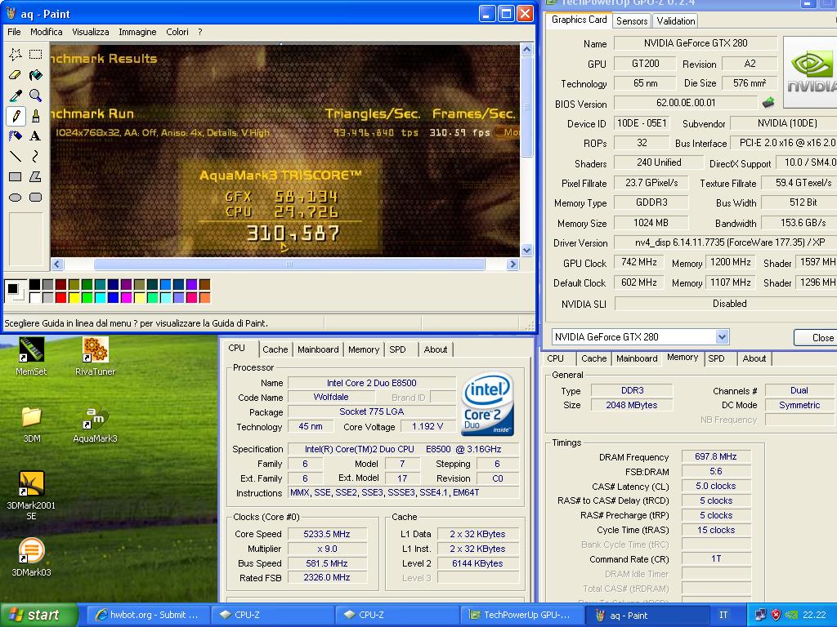Screen dimensions: 837x627
Task: Choose the Polygon shape tool in Paint
Action: coord(36,176)
